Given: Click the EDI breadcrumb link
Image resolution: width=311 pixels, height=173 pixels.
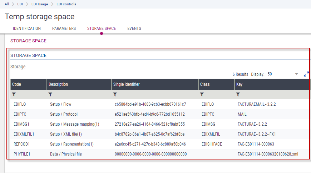Looking at the screenshot, I should coord(20,4).
